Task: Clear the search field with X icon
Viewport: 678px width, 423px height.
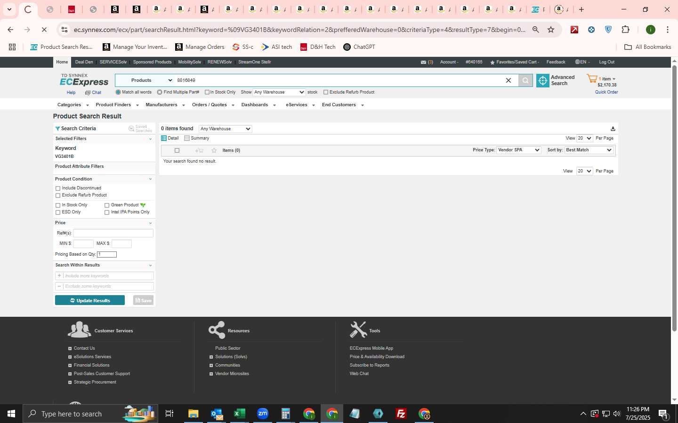Action: [x=508, y=80]
